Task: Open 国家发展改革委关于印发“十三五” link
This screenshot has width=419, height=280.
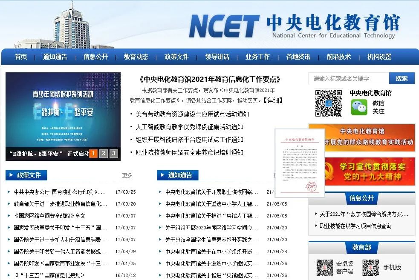Action: coord(61,228)
